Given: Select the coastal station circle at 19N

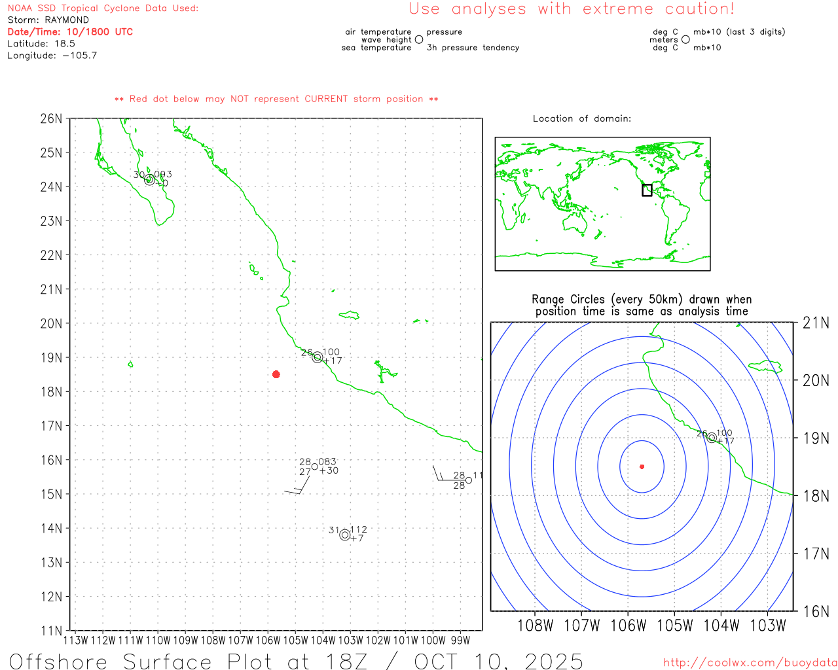Looking at the screenshot, I should tap(318, 357).
